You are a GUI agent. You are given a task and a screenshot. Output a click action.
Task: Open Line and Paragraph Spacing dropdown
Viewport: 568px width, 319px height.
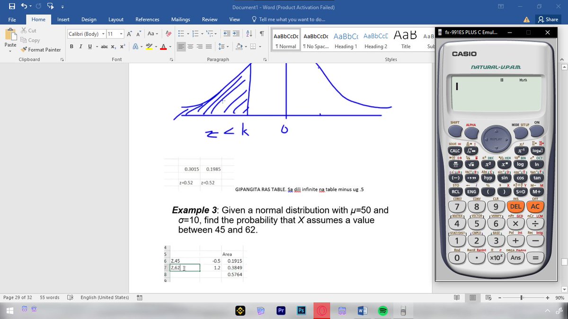coord(222,46)
